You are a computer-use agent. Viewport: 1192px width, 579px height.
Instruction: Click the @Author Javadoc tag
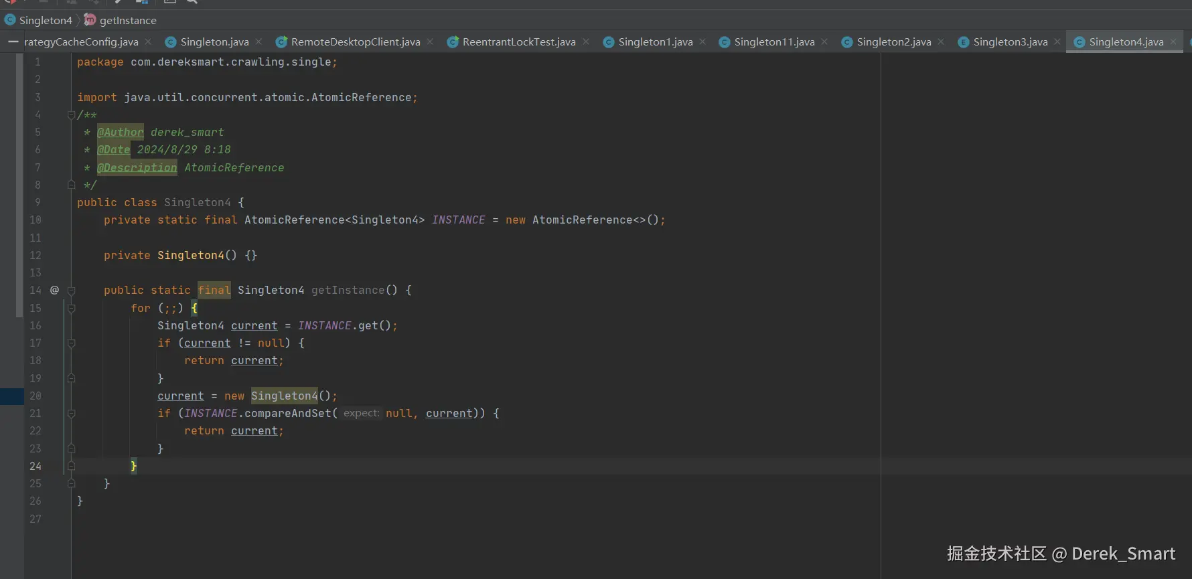point(121,132)
